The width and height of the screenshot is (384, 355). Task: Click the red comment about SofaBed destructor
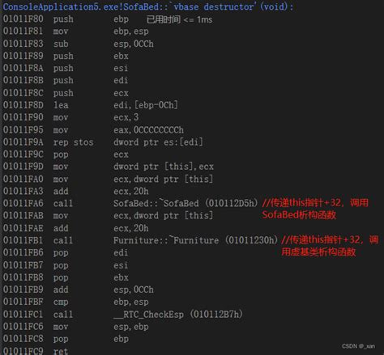[315, 209]
